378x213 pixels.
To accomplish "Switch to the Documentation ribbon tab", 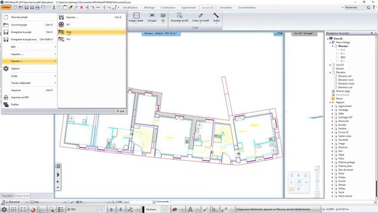I will (247, 8).
